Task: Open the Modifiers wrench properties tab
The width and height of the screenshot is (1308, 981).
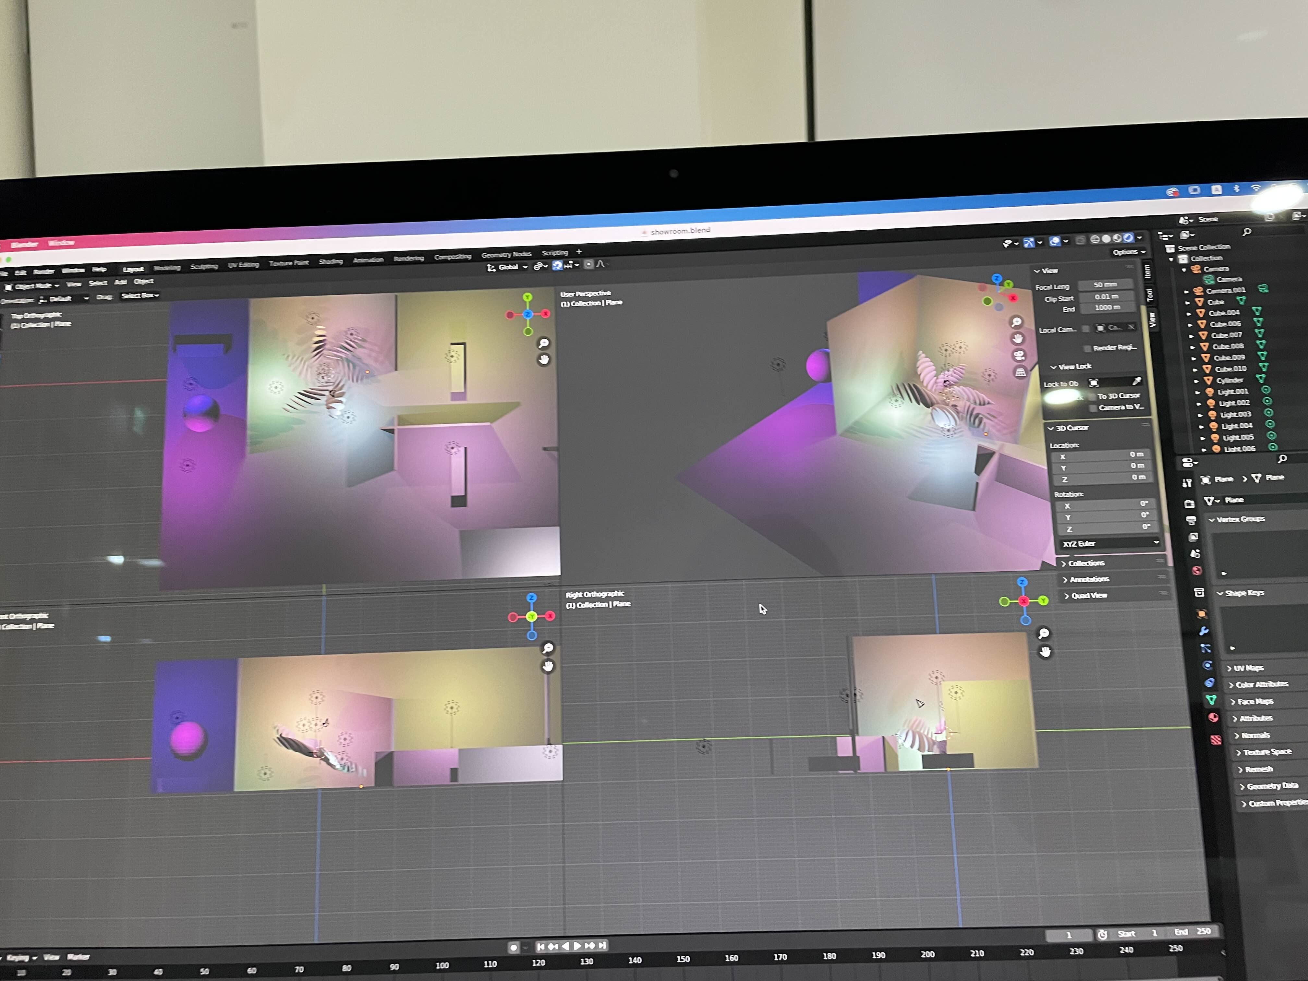Action: [x=1204, y=632]
